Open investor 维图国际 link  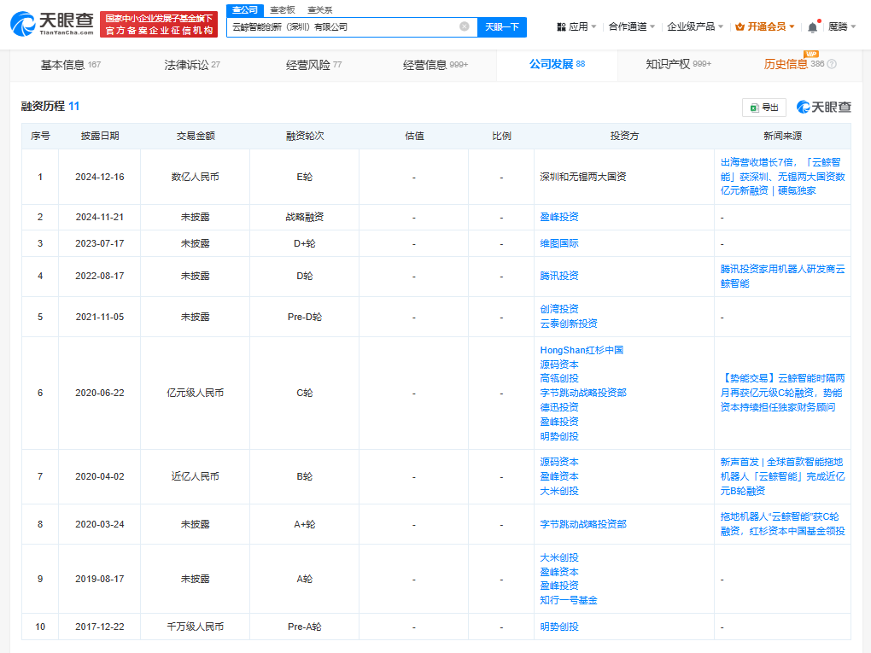point(559,243)
